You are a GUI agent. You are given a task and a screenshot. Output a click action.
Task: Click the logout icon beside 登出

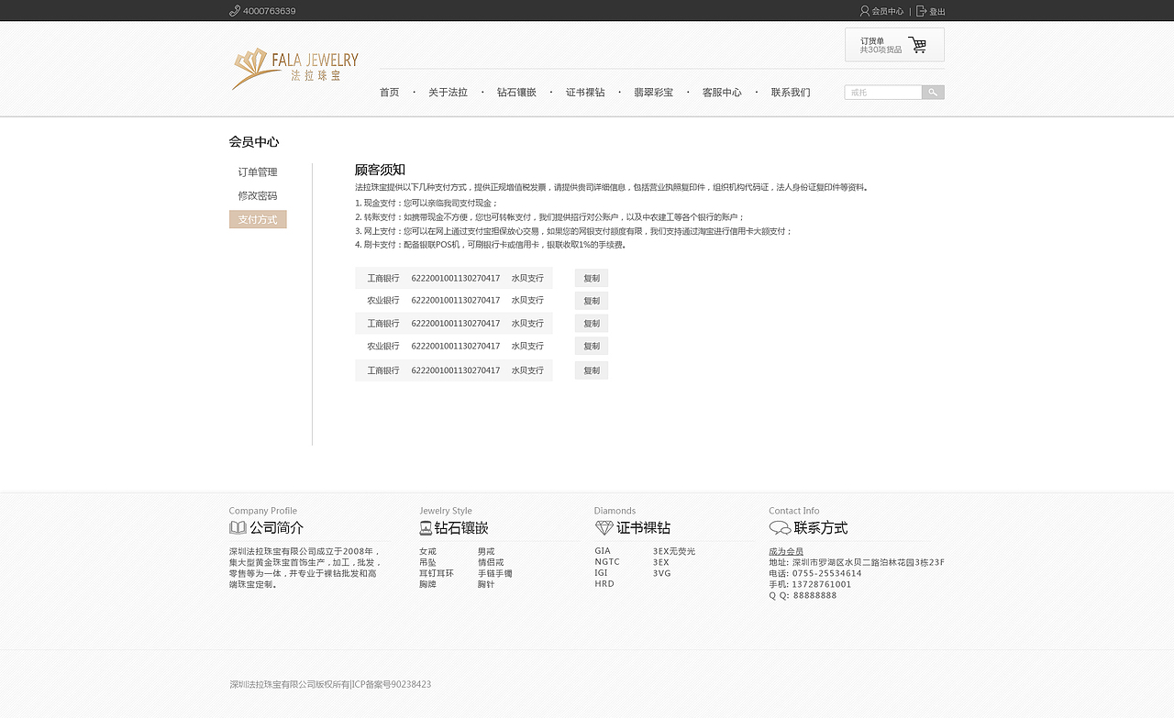920,10
